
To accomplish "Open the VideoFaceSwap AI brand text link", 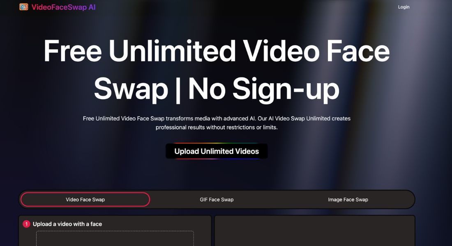I will pyautogui.click(x=63, y=7).
